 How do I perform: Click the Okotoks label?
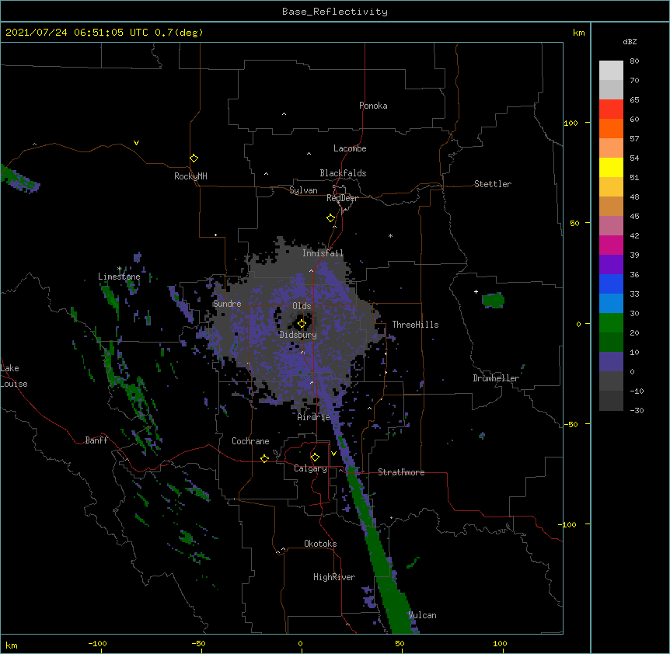(320, 544)
